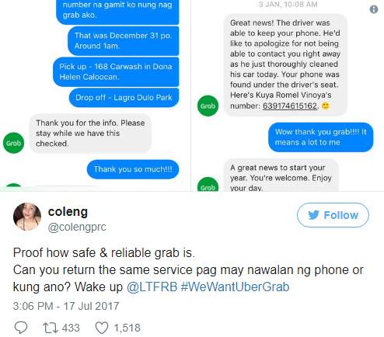Open the info icon in the chat header

pyautogui.click(x=373, y=9)
